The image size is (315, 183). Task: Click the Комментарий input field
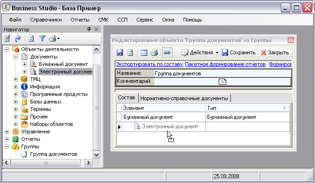click(223, 81)
